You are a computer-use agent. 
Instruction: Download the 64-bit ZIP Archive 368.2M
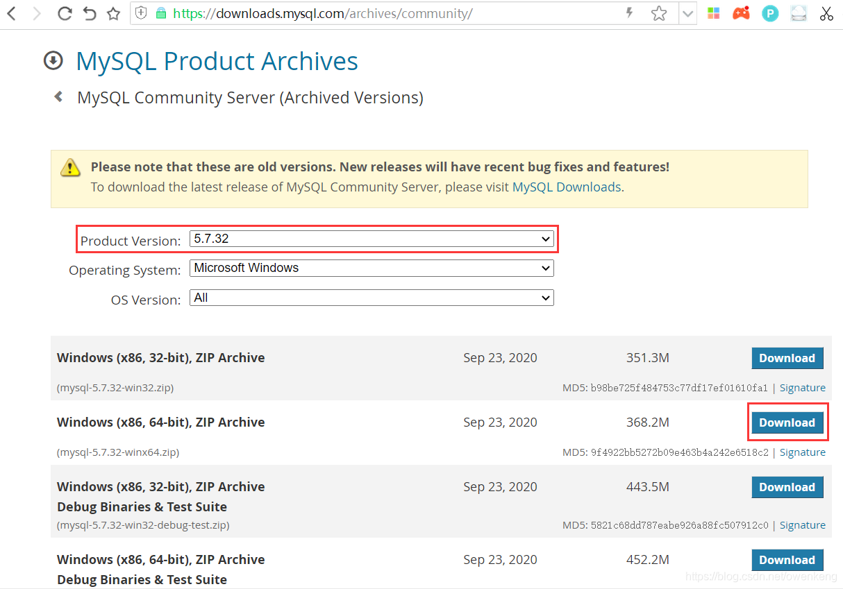coord(787,422)
